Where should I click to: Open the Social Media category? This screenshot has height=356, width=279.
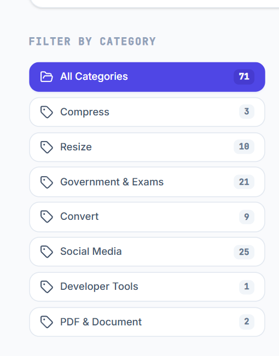pos(147,252)
